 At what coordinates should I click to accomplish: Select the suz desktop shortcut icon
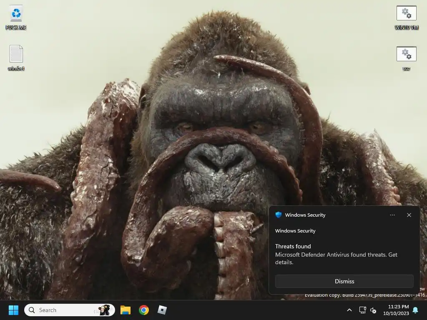pos(406,58)
